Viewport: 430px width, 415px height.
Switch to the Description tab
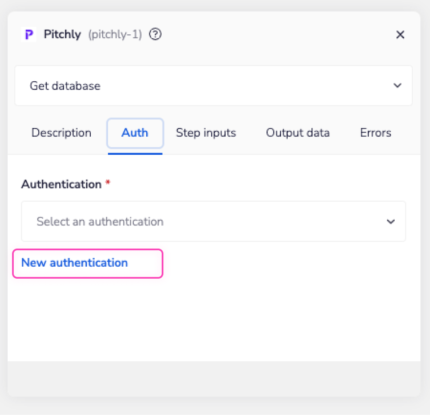point(61,133)
